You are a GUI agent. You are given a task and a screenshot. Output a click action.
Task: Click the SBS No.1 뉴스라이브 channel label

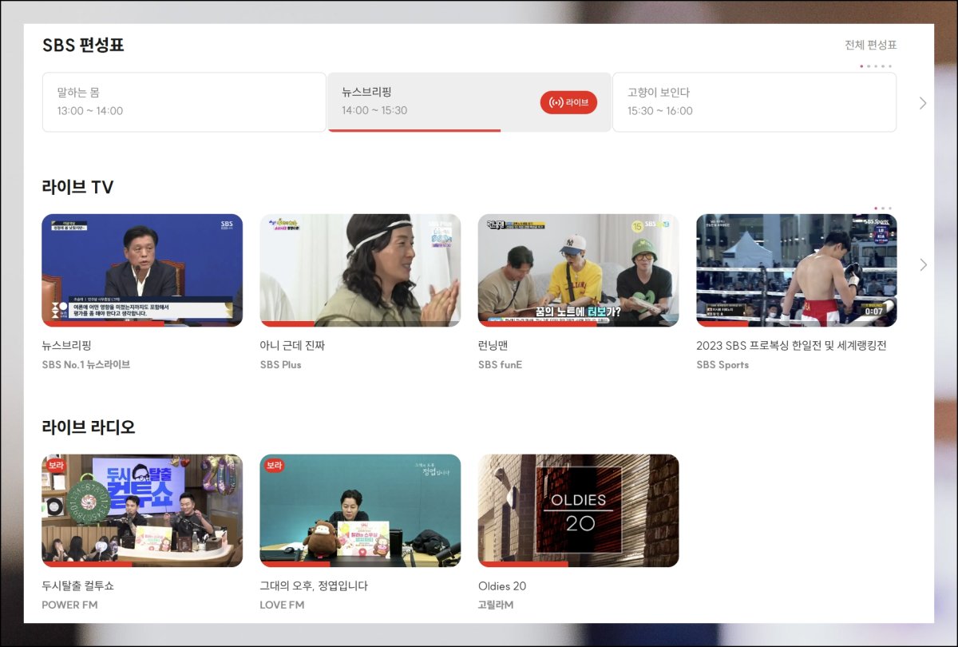tap(85, 364)
